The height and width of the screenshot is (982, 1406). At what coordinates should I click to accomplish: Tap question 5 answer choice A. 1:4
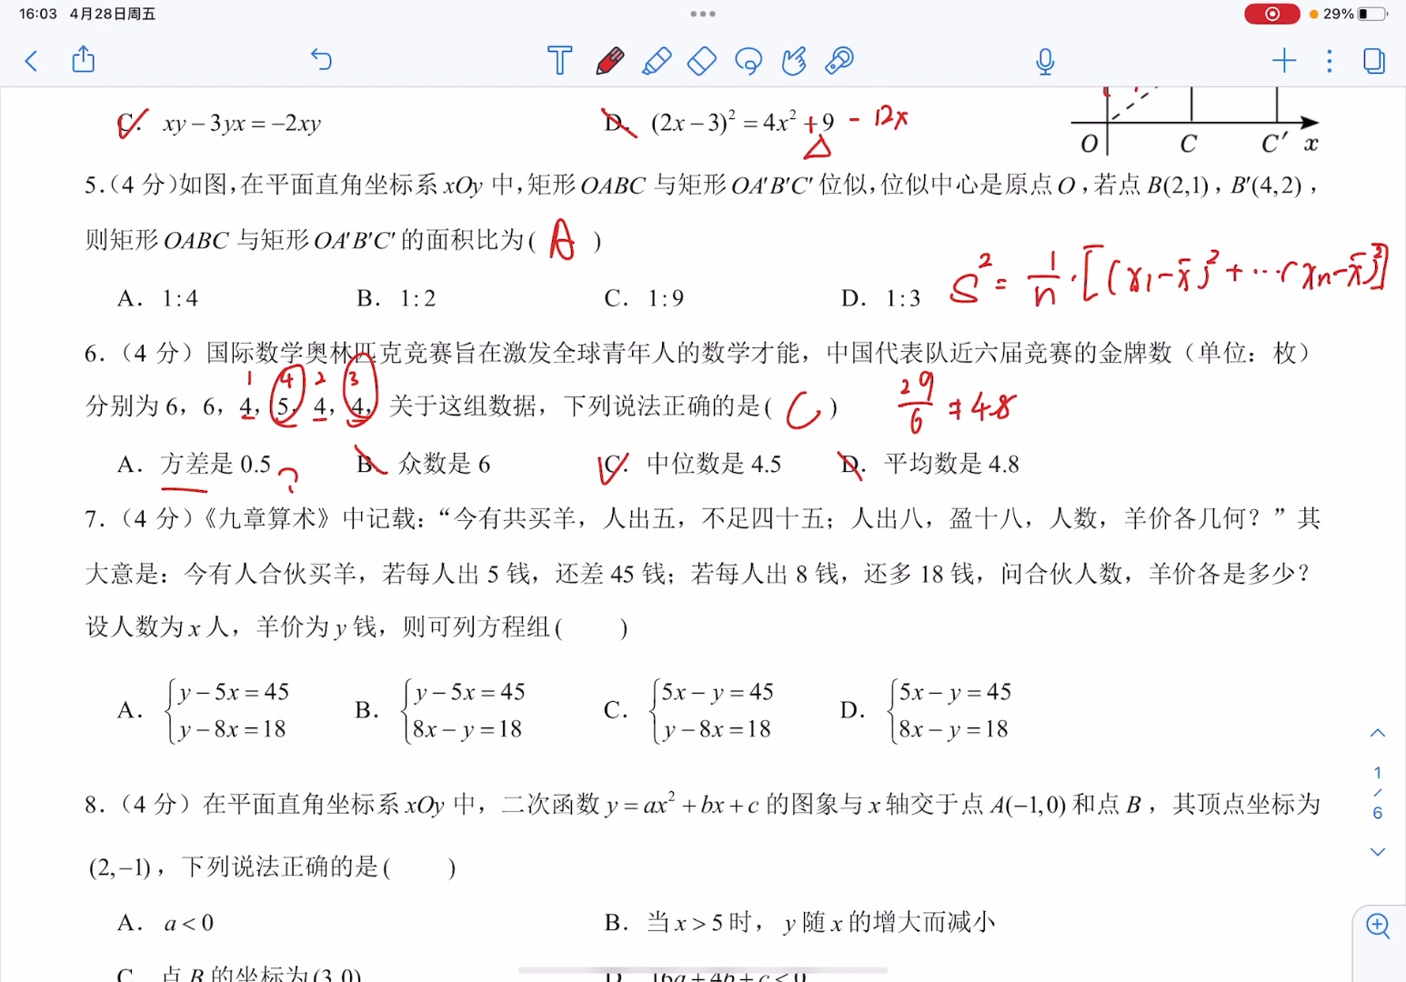157,298
